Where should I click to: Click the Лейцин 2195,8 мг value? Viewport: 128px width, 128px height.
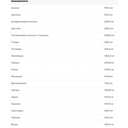[109, 63]
